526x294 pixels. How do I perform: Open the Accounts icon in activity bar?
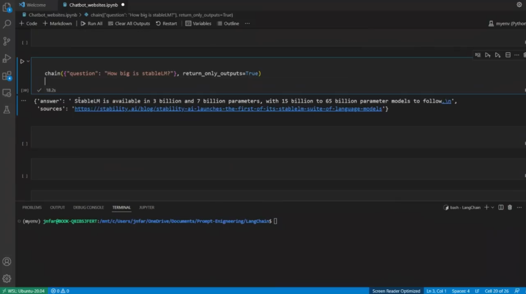point(7,262)
